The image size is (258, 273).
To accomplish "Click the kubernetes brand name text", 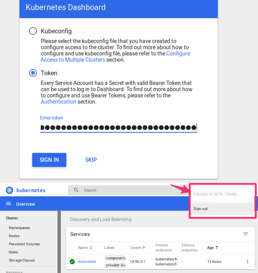I will click(x=31, y=190).
